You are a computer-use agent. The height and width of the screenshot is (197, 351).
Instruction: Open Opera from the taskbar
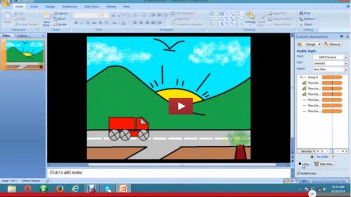tap(28, 188)
